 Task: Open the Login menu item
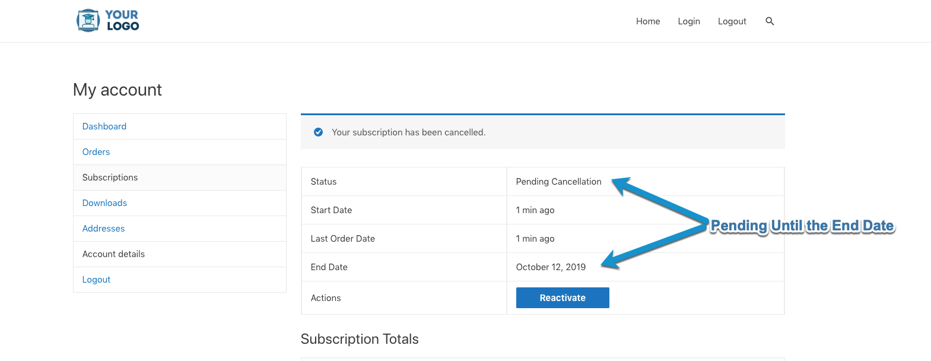click(689, 21)
